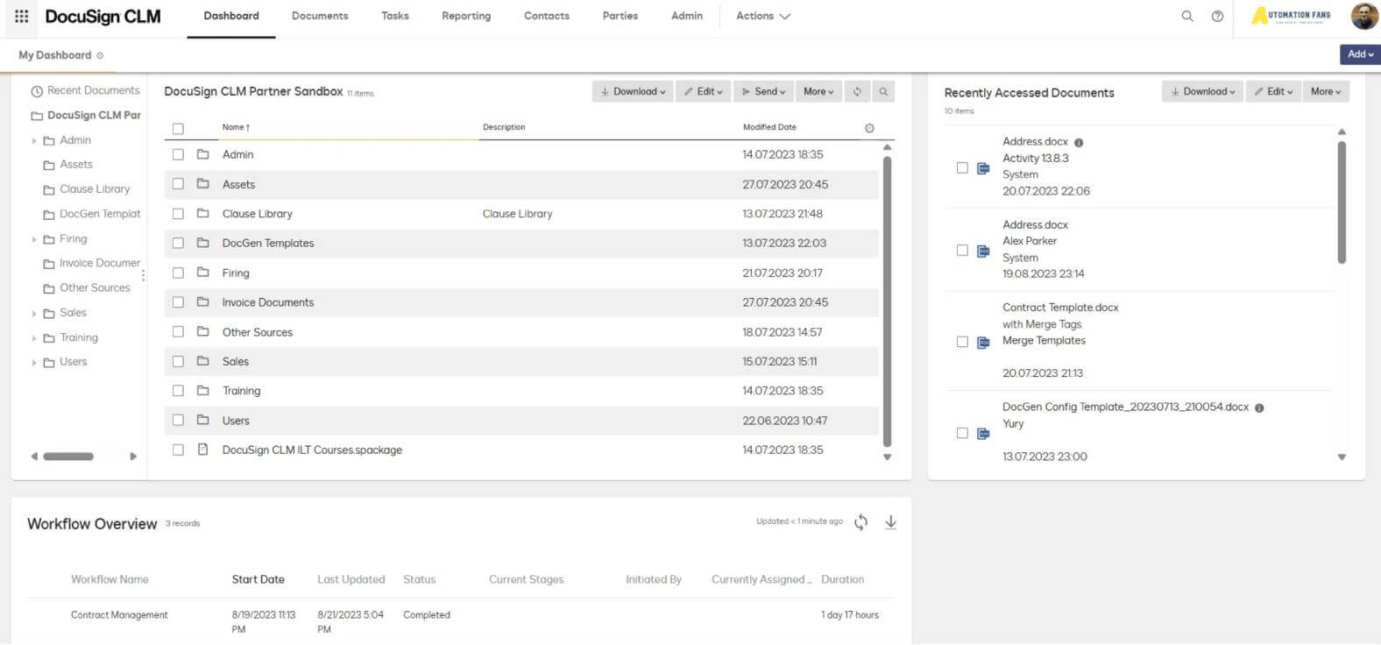Click folder icon in the Users list row
1381x645 pixels.
point(203,420)
